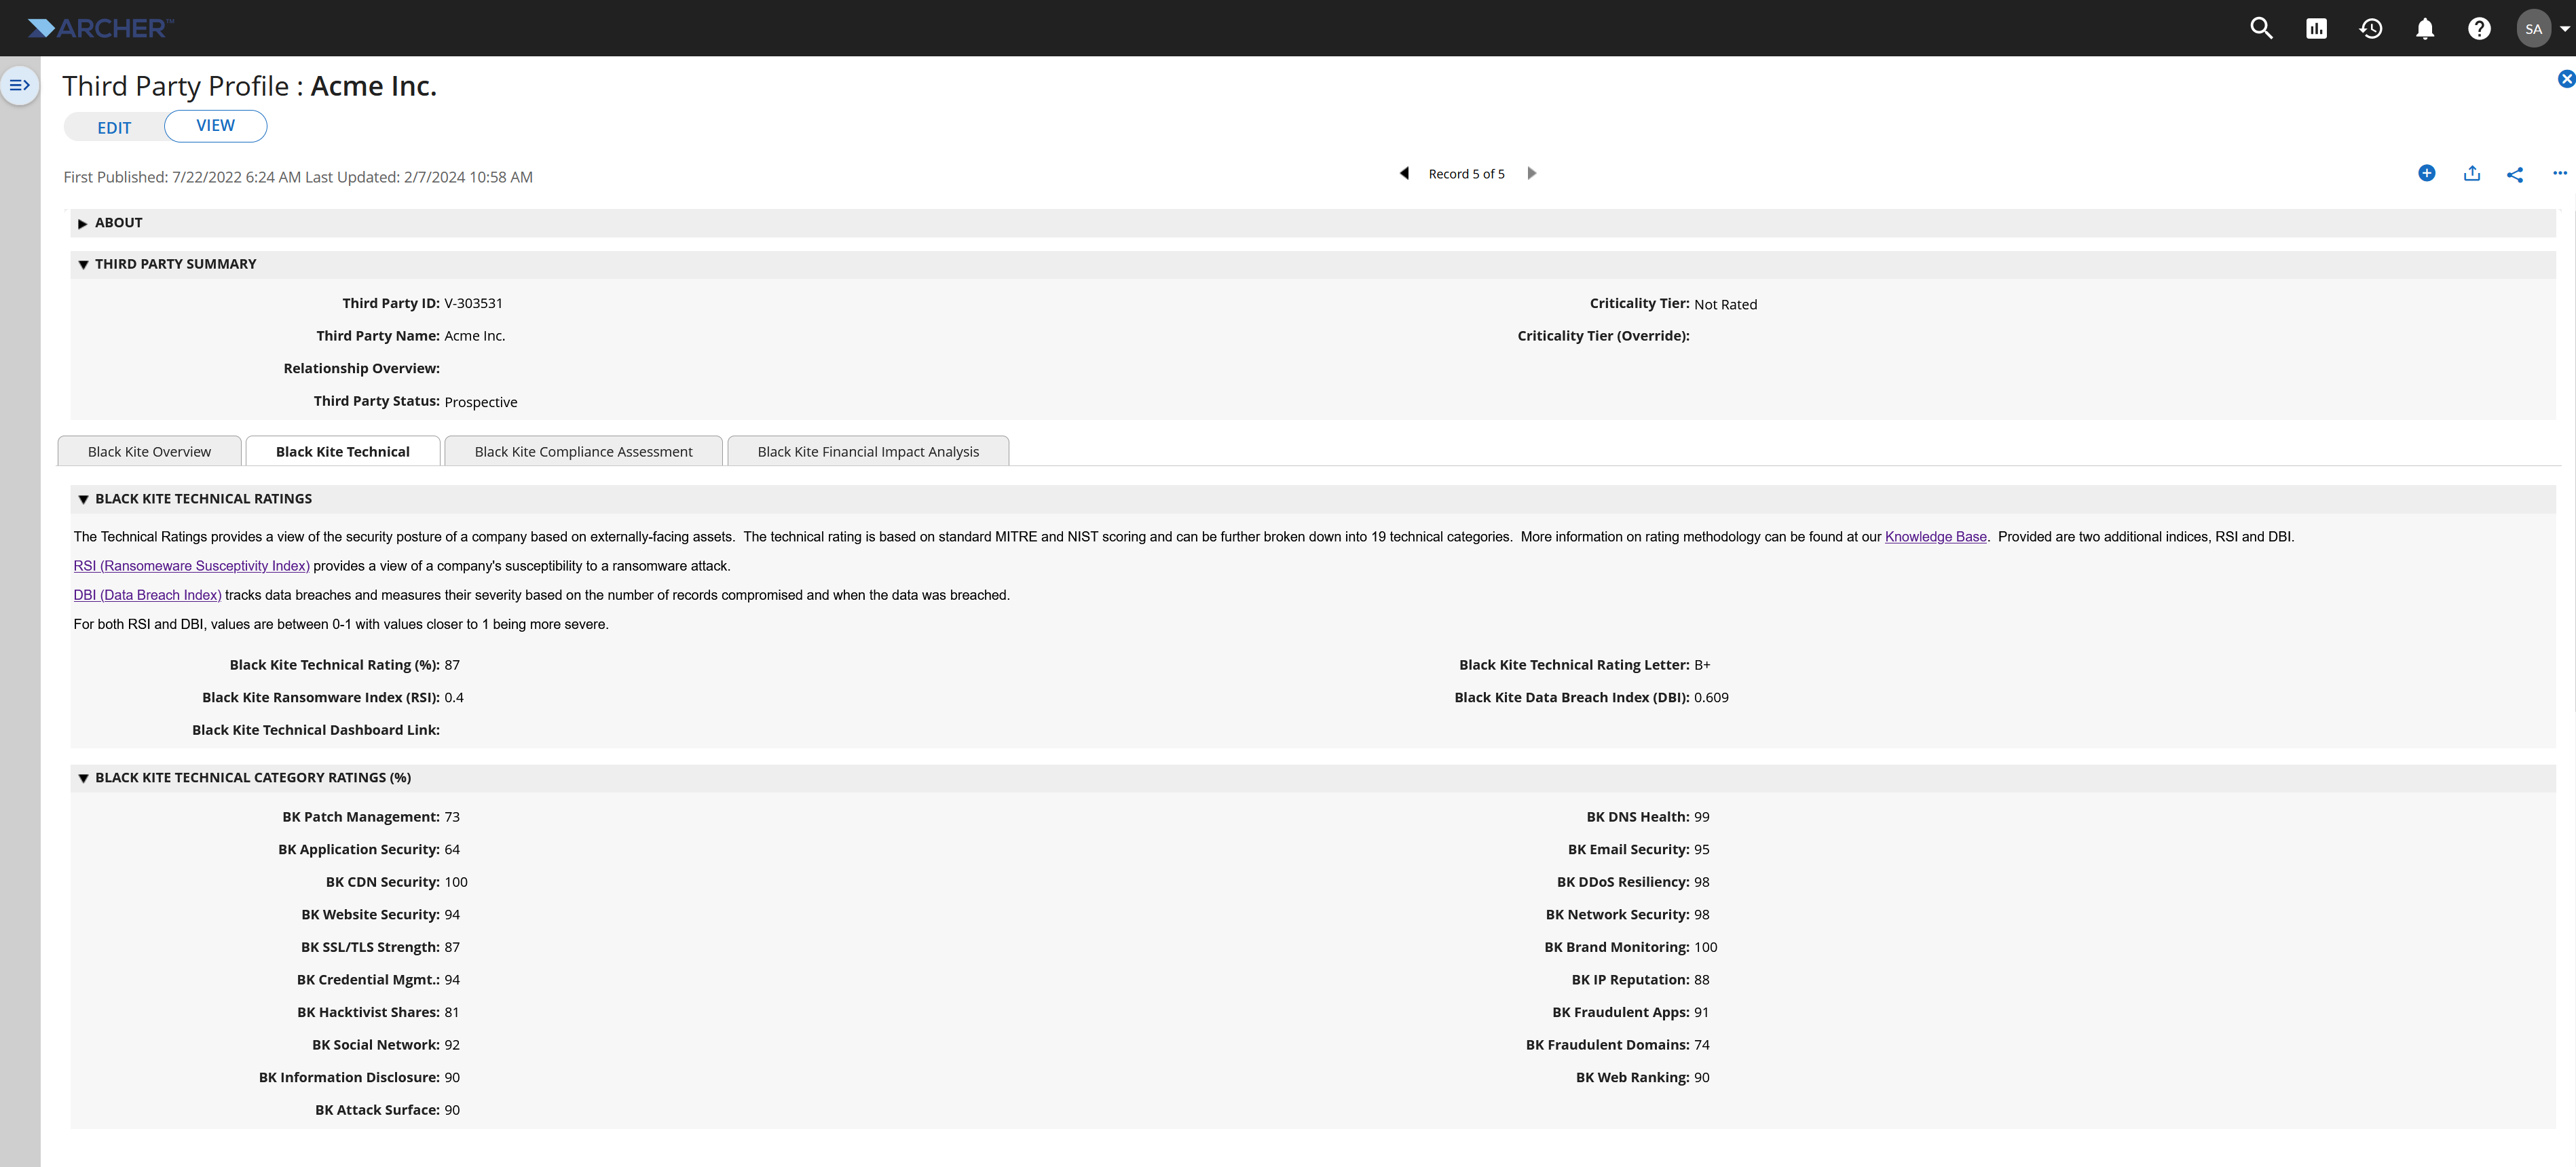Click the BK CDN Security value 100
The width and height of the screenshot is (2576, 1167).
456,882
